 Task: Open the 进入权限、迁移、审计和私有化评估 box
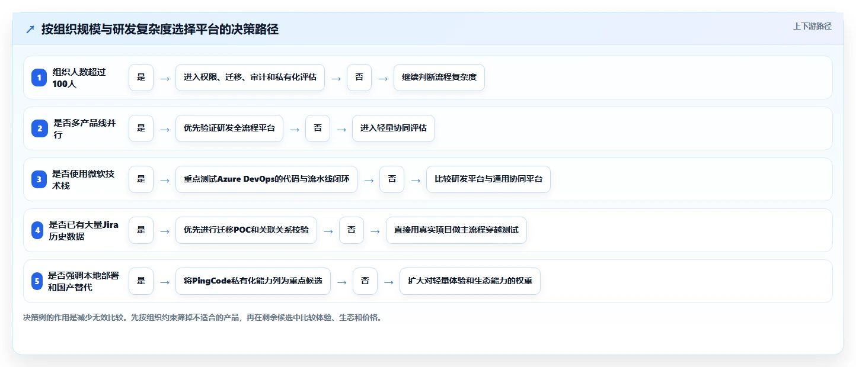pos(250,78)
